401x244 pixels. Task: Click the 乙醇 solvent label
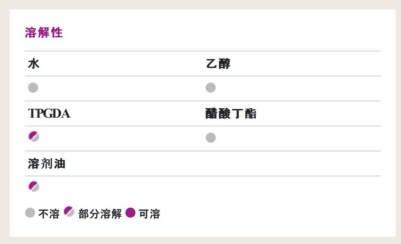click(x=218, y=64)
